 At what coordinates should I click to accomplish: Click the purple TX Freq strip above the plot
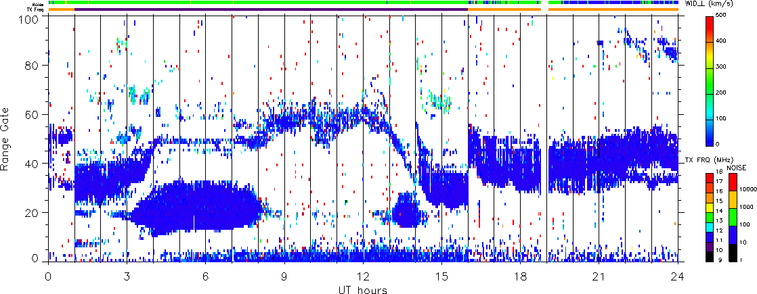click(271, 9)
